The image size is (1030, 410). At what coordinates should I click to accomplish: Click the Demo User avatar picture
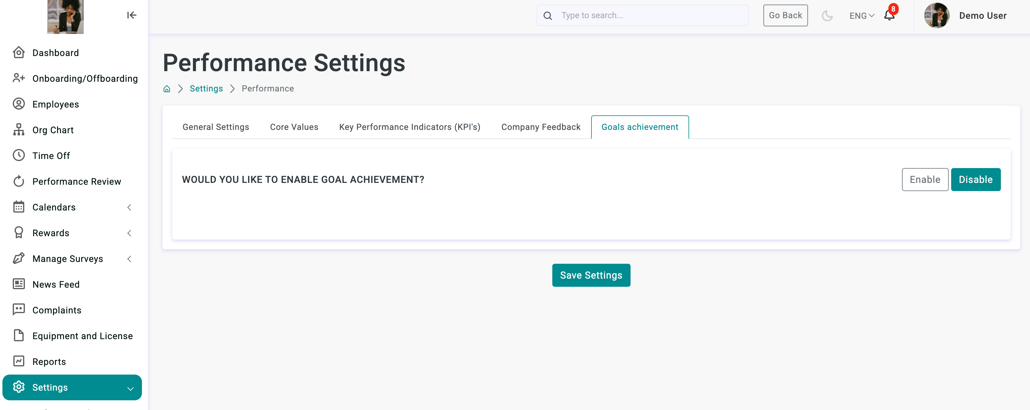point(937,15)
